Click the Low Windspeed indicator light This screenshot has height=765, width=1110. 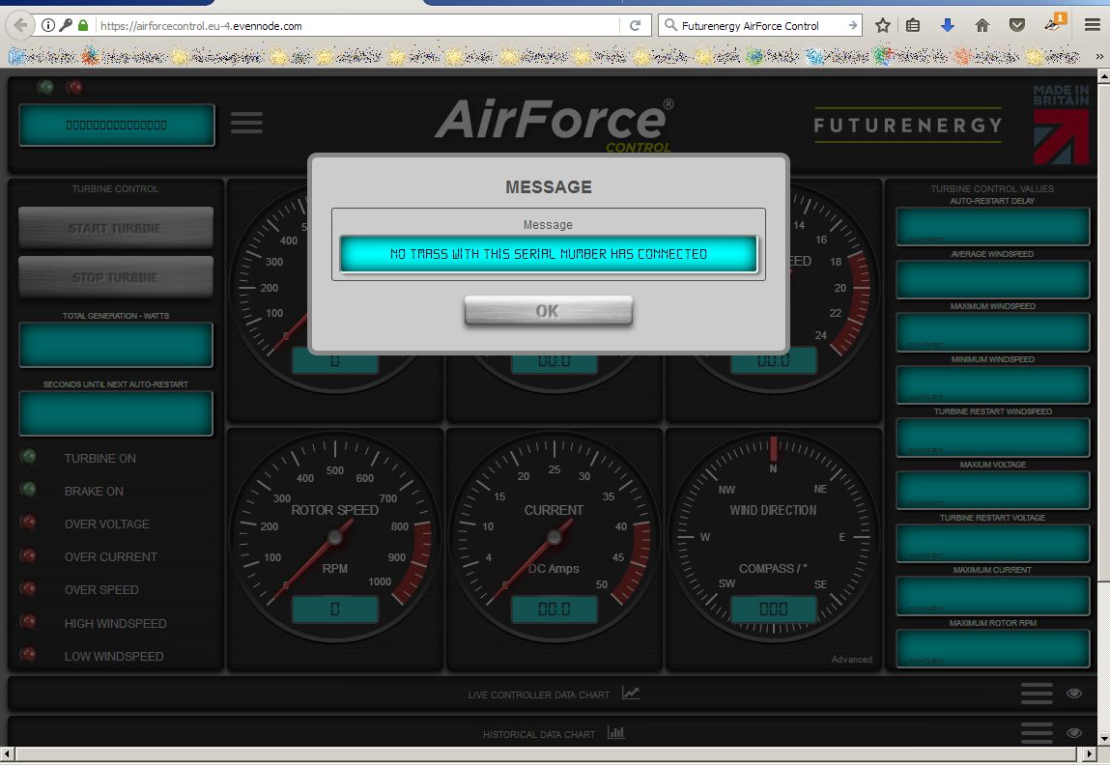tap(29, 654)
